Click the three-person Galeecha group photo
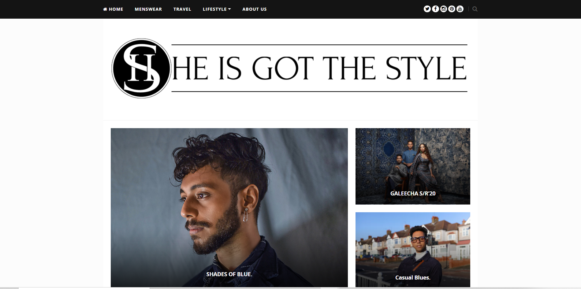 (x=413, y=166)
